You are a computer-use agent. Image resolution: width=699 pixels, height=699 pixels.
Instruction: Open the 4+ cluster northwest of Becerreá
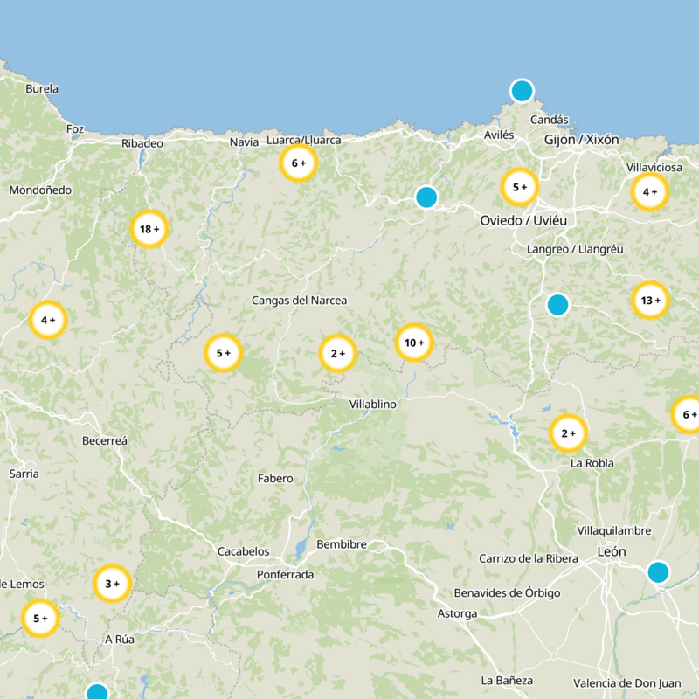[48, 320]
